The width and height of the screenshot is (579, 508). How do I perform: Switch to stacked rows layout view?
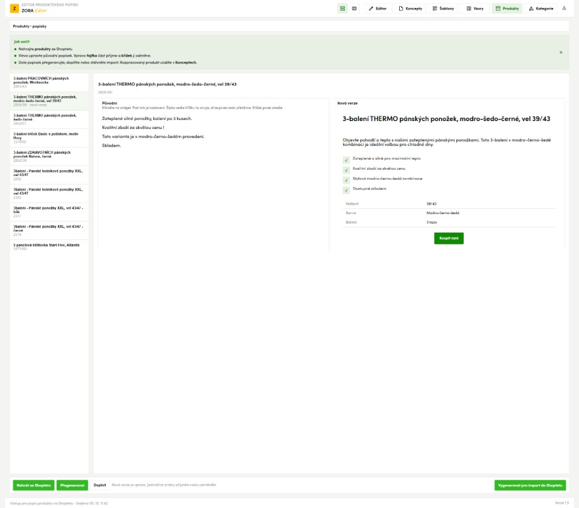tap(342, 8)
